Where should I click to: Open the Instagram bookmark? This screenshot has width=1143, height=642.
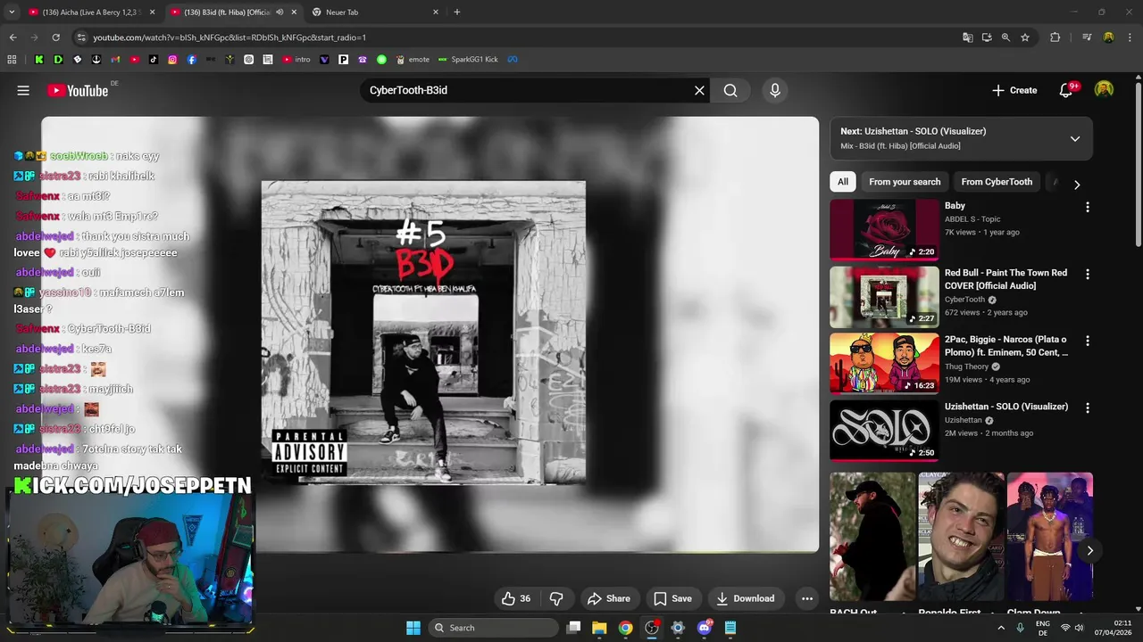click(172, 60)
